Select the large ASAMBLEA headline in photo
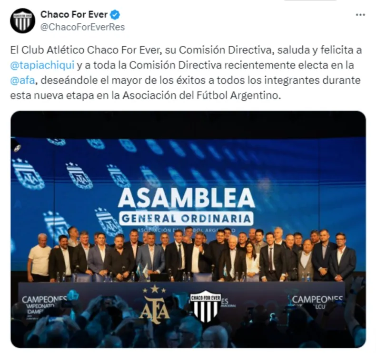 pyautogui.click(x=186, y=198)
